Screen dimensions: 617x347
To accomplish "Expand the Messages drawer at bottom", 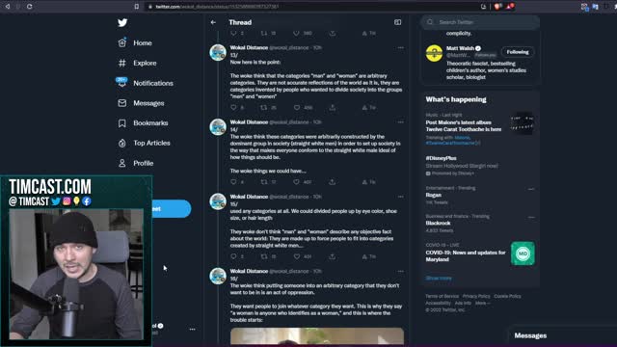I will coord(530,335).
